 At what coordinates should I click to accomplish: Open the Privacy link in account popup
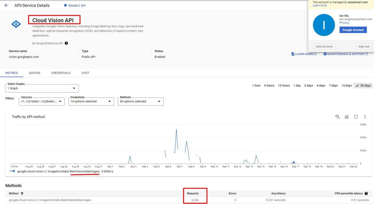[x=344, y=23]
